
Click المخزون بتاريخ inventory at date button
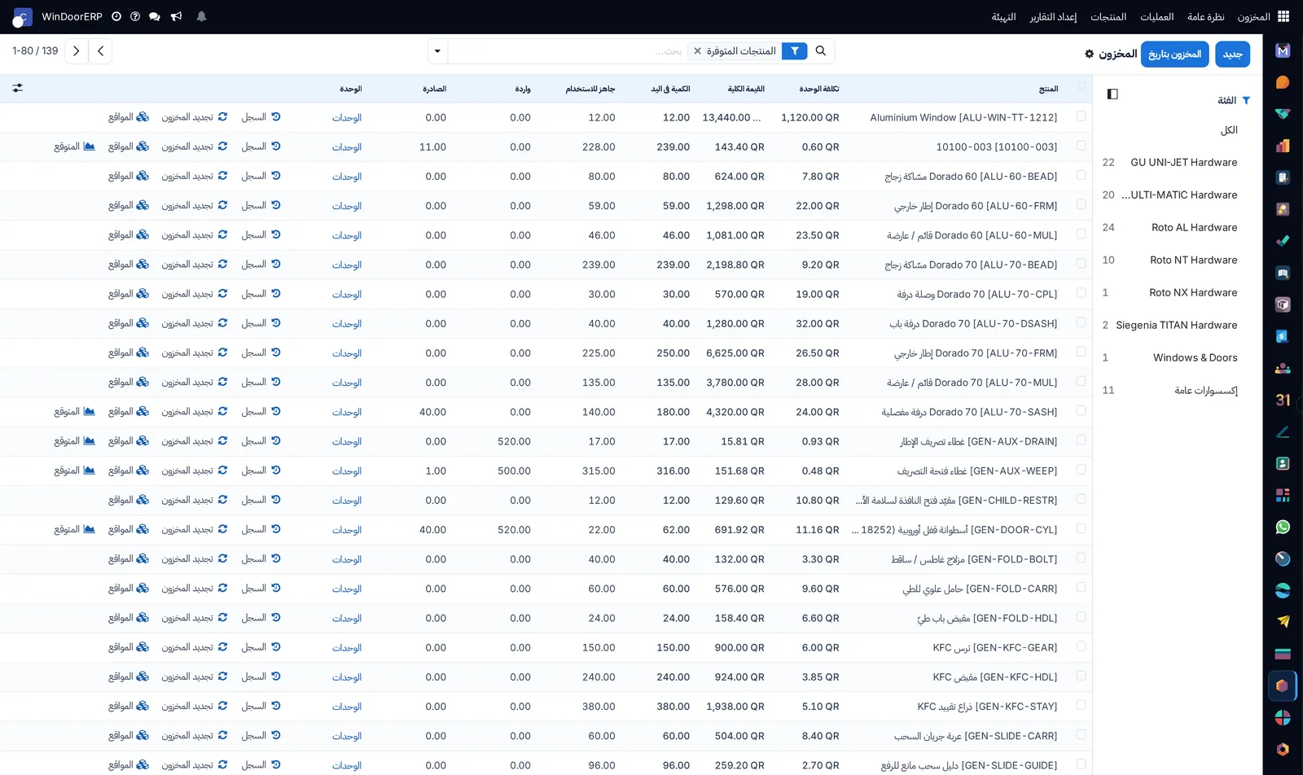1174,55
